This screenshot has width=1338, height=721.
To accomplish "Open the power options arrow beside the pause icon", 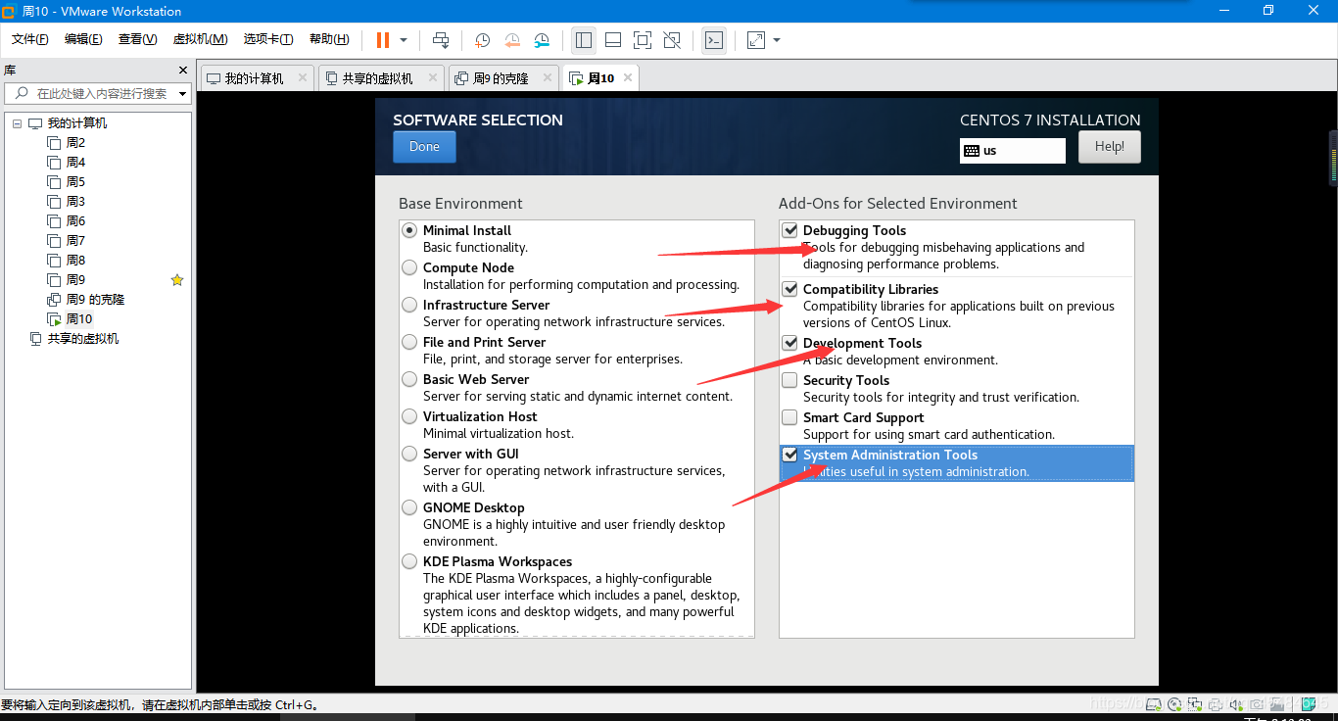I will point(404,40).
